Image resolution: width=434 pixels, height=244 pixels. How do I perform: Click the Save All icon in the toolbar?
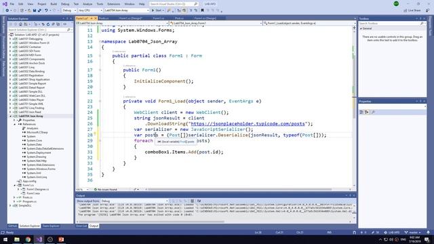click(39, 11)
